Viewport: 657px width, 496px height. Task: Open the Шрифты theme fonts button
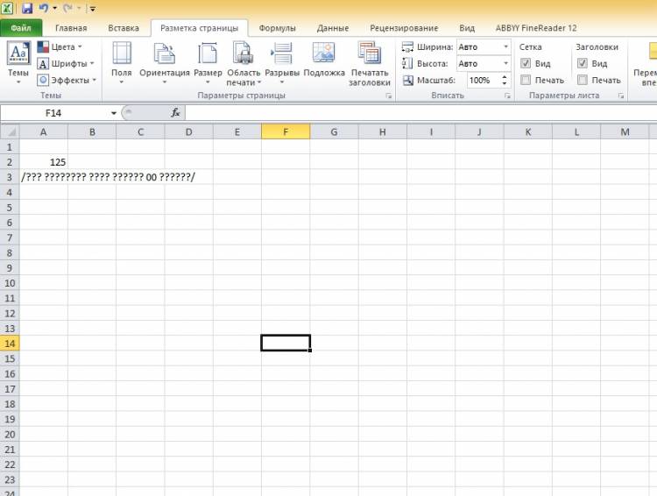click(66, 64)
